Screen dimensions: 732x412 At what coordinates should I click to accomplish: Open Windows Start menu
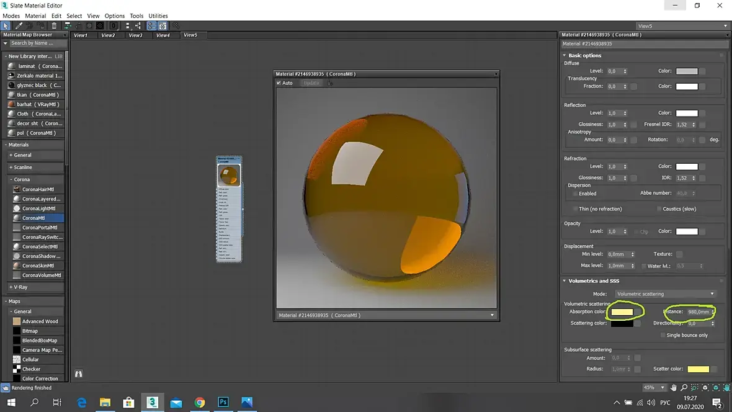11,402
